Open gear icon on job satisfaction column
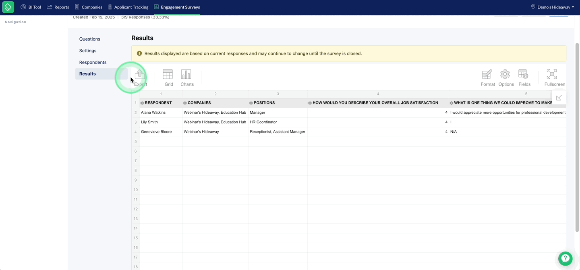 coord(310,103)
